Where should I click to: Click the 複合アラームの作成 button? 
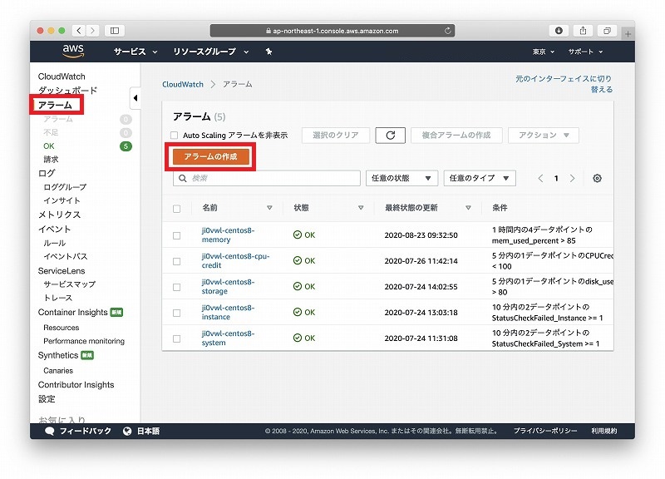click(456, 136)
